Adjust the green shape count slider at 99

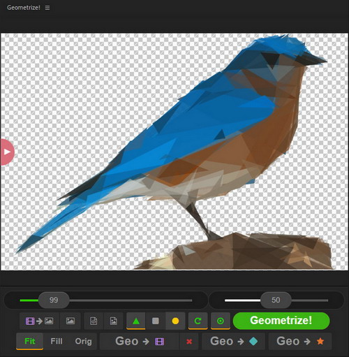(x=54, y=300)
